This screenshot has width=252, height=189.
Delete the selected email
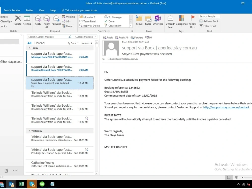point(18,20)
